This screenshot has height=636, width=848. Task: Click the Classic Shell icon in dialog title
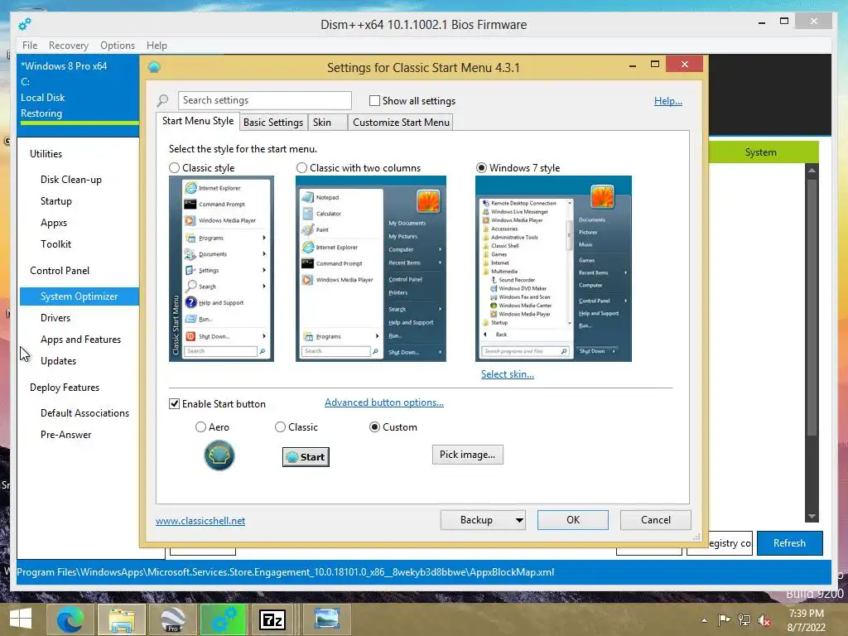(x=154, y=67)
